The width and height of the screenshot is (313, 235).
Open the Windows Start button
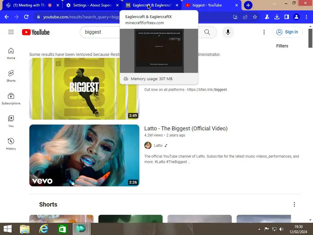pos(8,229)
